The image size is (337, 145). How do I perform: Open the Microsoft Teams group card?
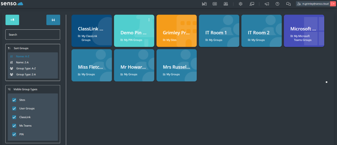(304, 31)
